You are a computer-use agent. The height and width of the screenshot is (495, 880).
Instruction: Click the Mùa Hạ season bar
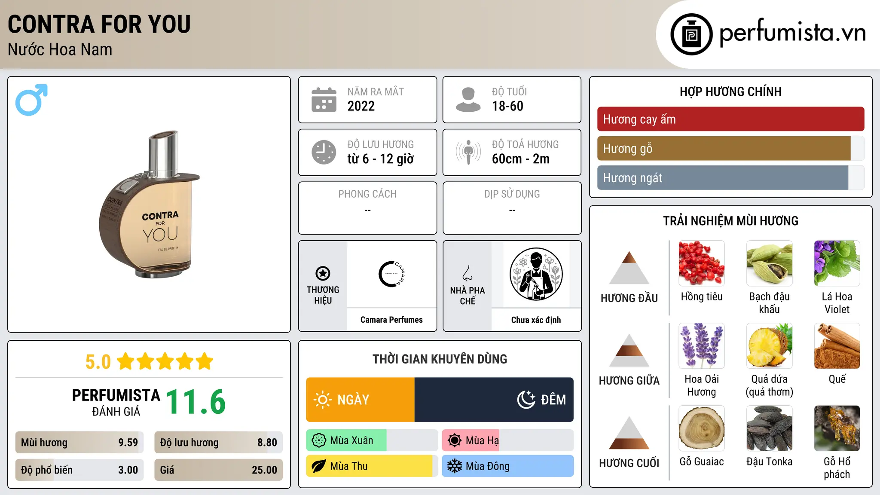(507, 440)
